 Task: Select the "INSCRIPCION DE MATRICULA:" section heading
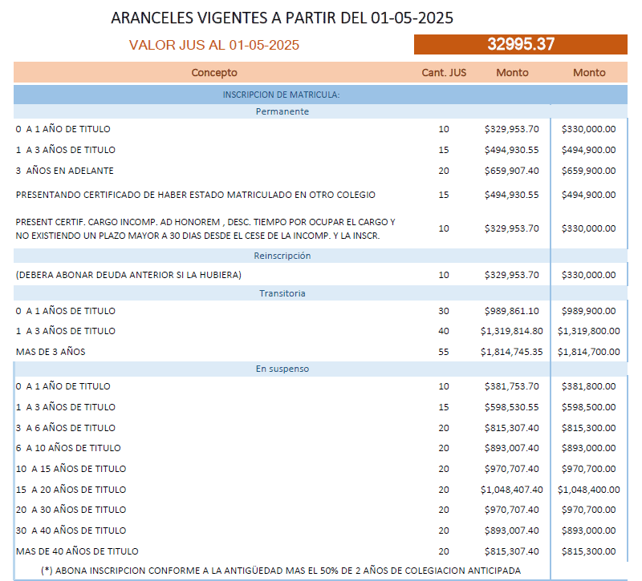coord(282,95)
